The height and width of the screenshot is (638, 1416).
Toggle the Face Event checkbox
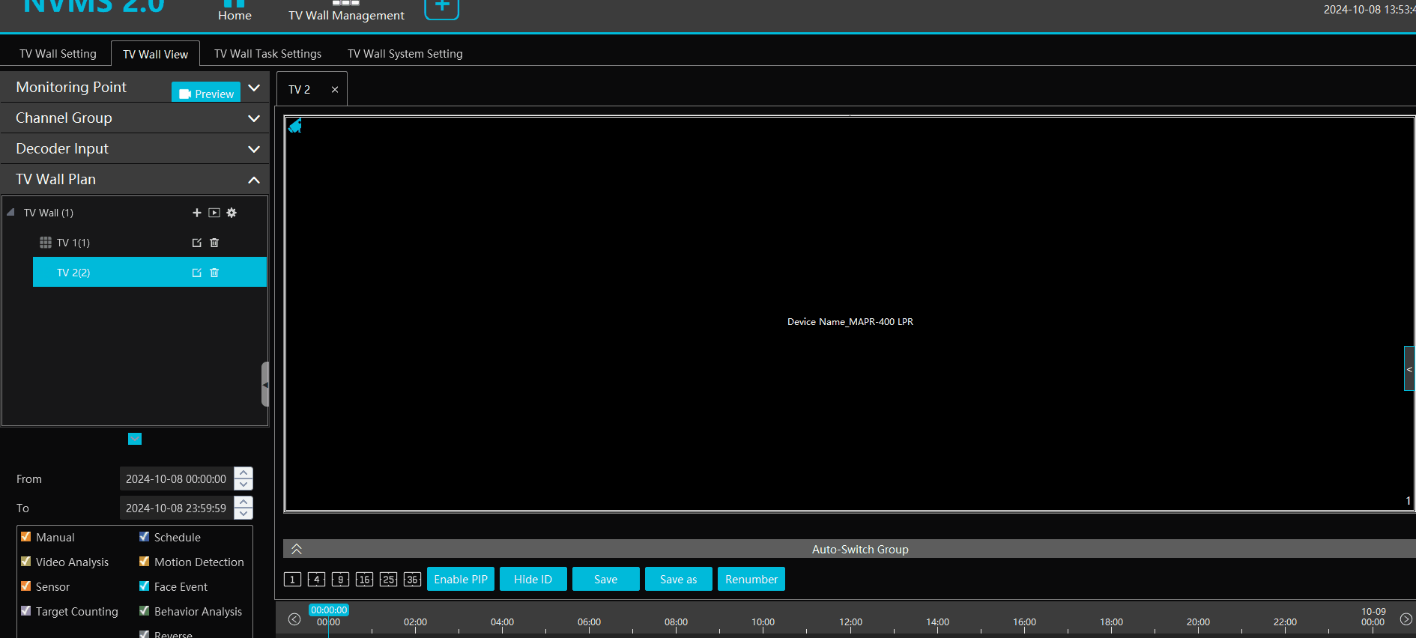[x=145, y=586]
